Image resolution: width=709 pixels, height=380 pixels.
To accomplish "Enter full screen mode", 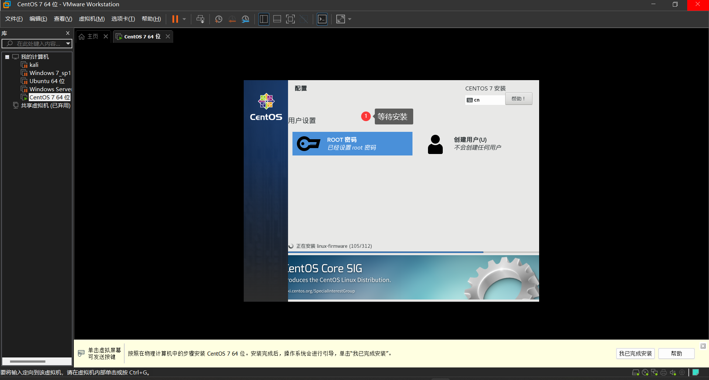I will click(x=291, y=19).
